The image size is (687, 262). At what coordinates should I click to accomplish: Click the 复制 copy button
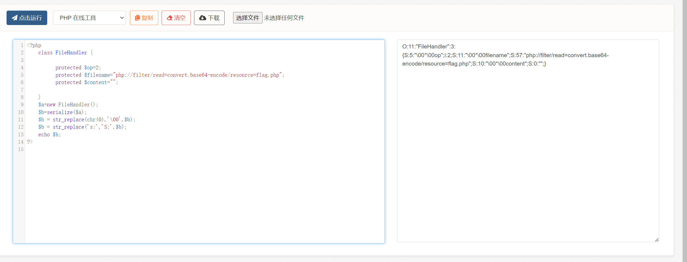[x=144, y=18]
